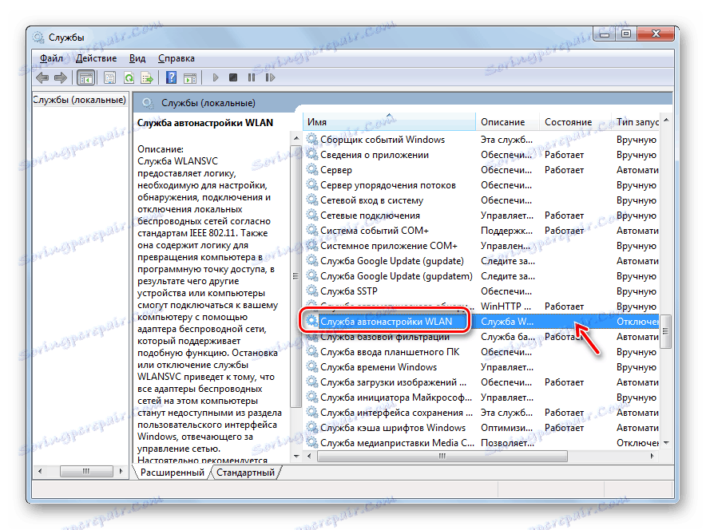Click the gear icon of Служба автонастройки WLAN
The image size is (706, 530).
(312, 321)
